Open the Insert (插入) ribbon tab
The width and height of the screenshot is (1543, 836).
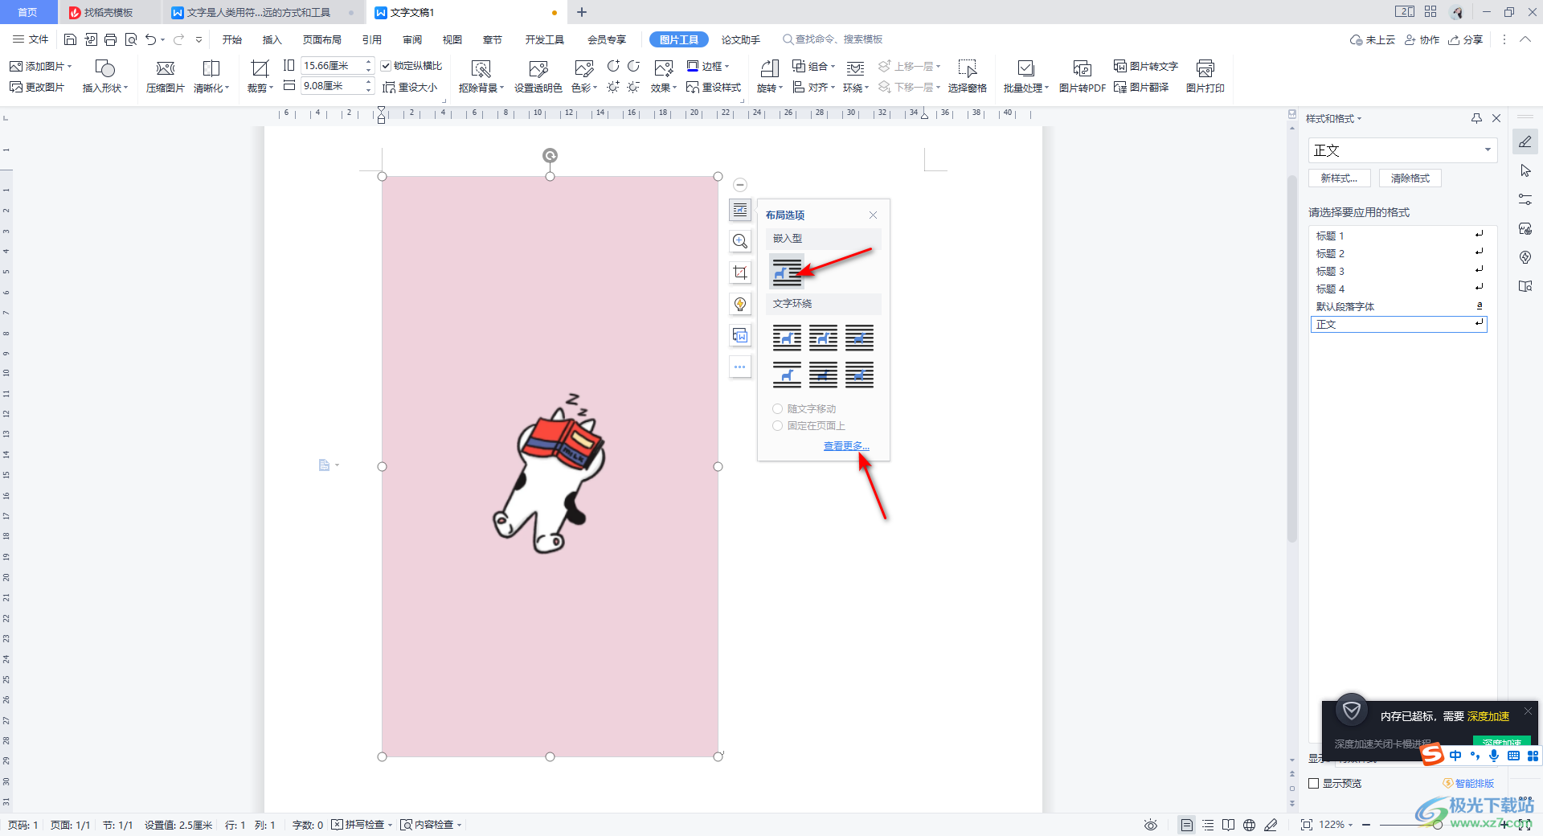(x=272, y=39)
